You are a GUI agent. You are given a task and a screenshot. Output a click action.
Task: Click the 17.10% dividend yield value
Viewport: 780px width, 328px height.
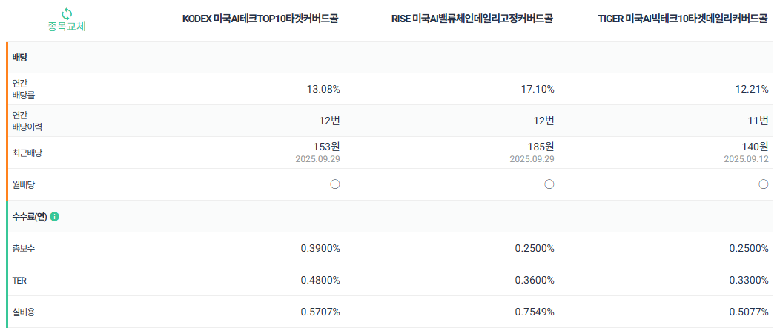point(538,89)
